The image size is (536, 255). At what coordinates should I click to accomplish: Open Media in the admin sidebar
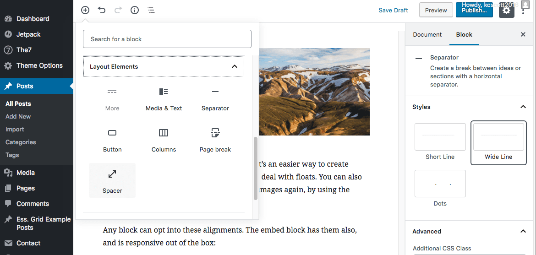(x=25, y=173)
